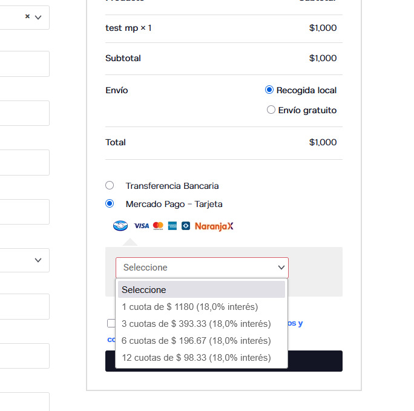Pick 1 cuota de $ 1180 option
Image resolution: width=414 pixels, height=411 pixels.
(x=202, y=307)
